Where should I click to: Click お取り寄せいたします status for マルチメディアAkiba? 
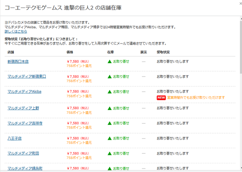(x=173, y=91)
